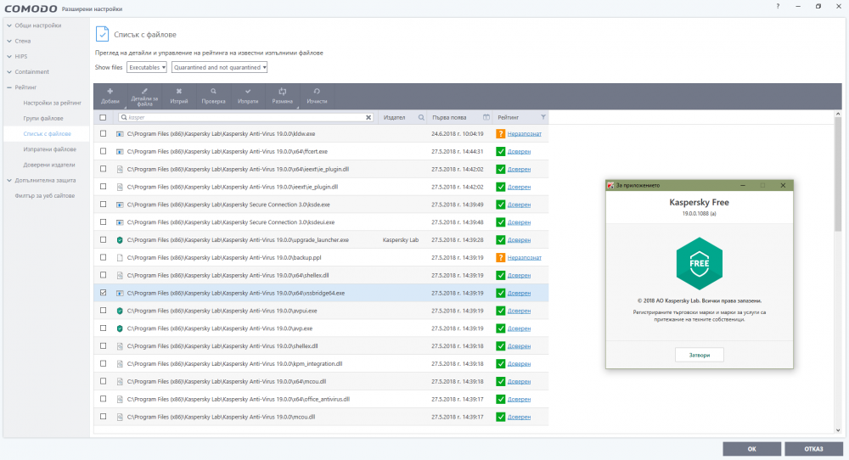Open Детайли за файла toolbar icon
This screenshot has height=460, width=849.
coord(144,91)
